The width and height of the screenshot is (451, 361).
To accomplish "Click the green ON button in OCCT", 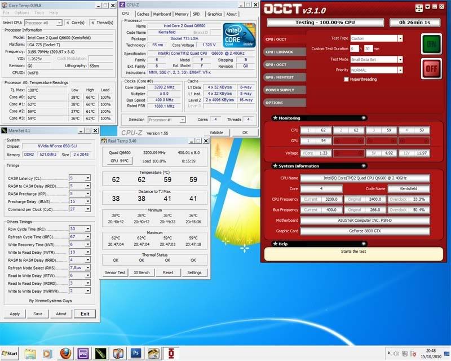I will 431,44.
